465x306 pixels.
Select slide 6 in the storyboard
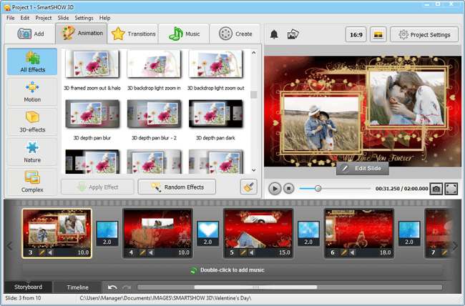coord(359,233)
